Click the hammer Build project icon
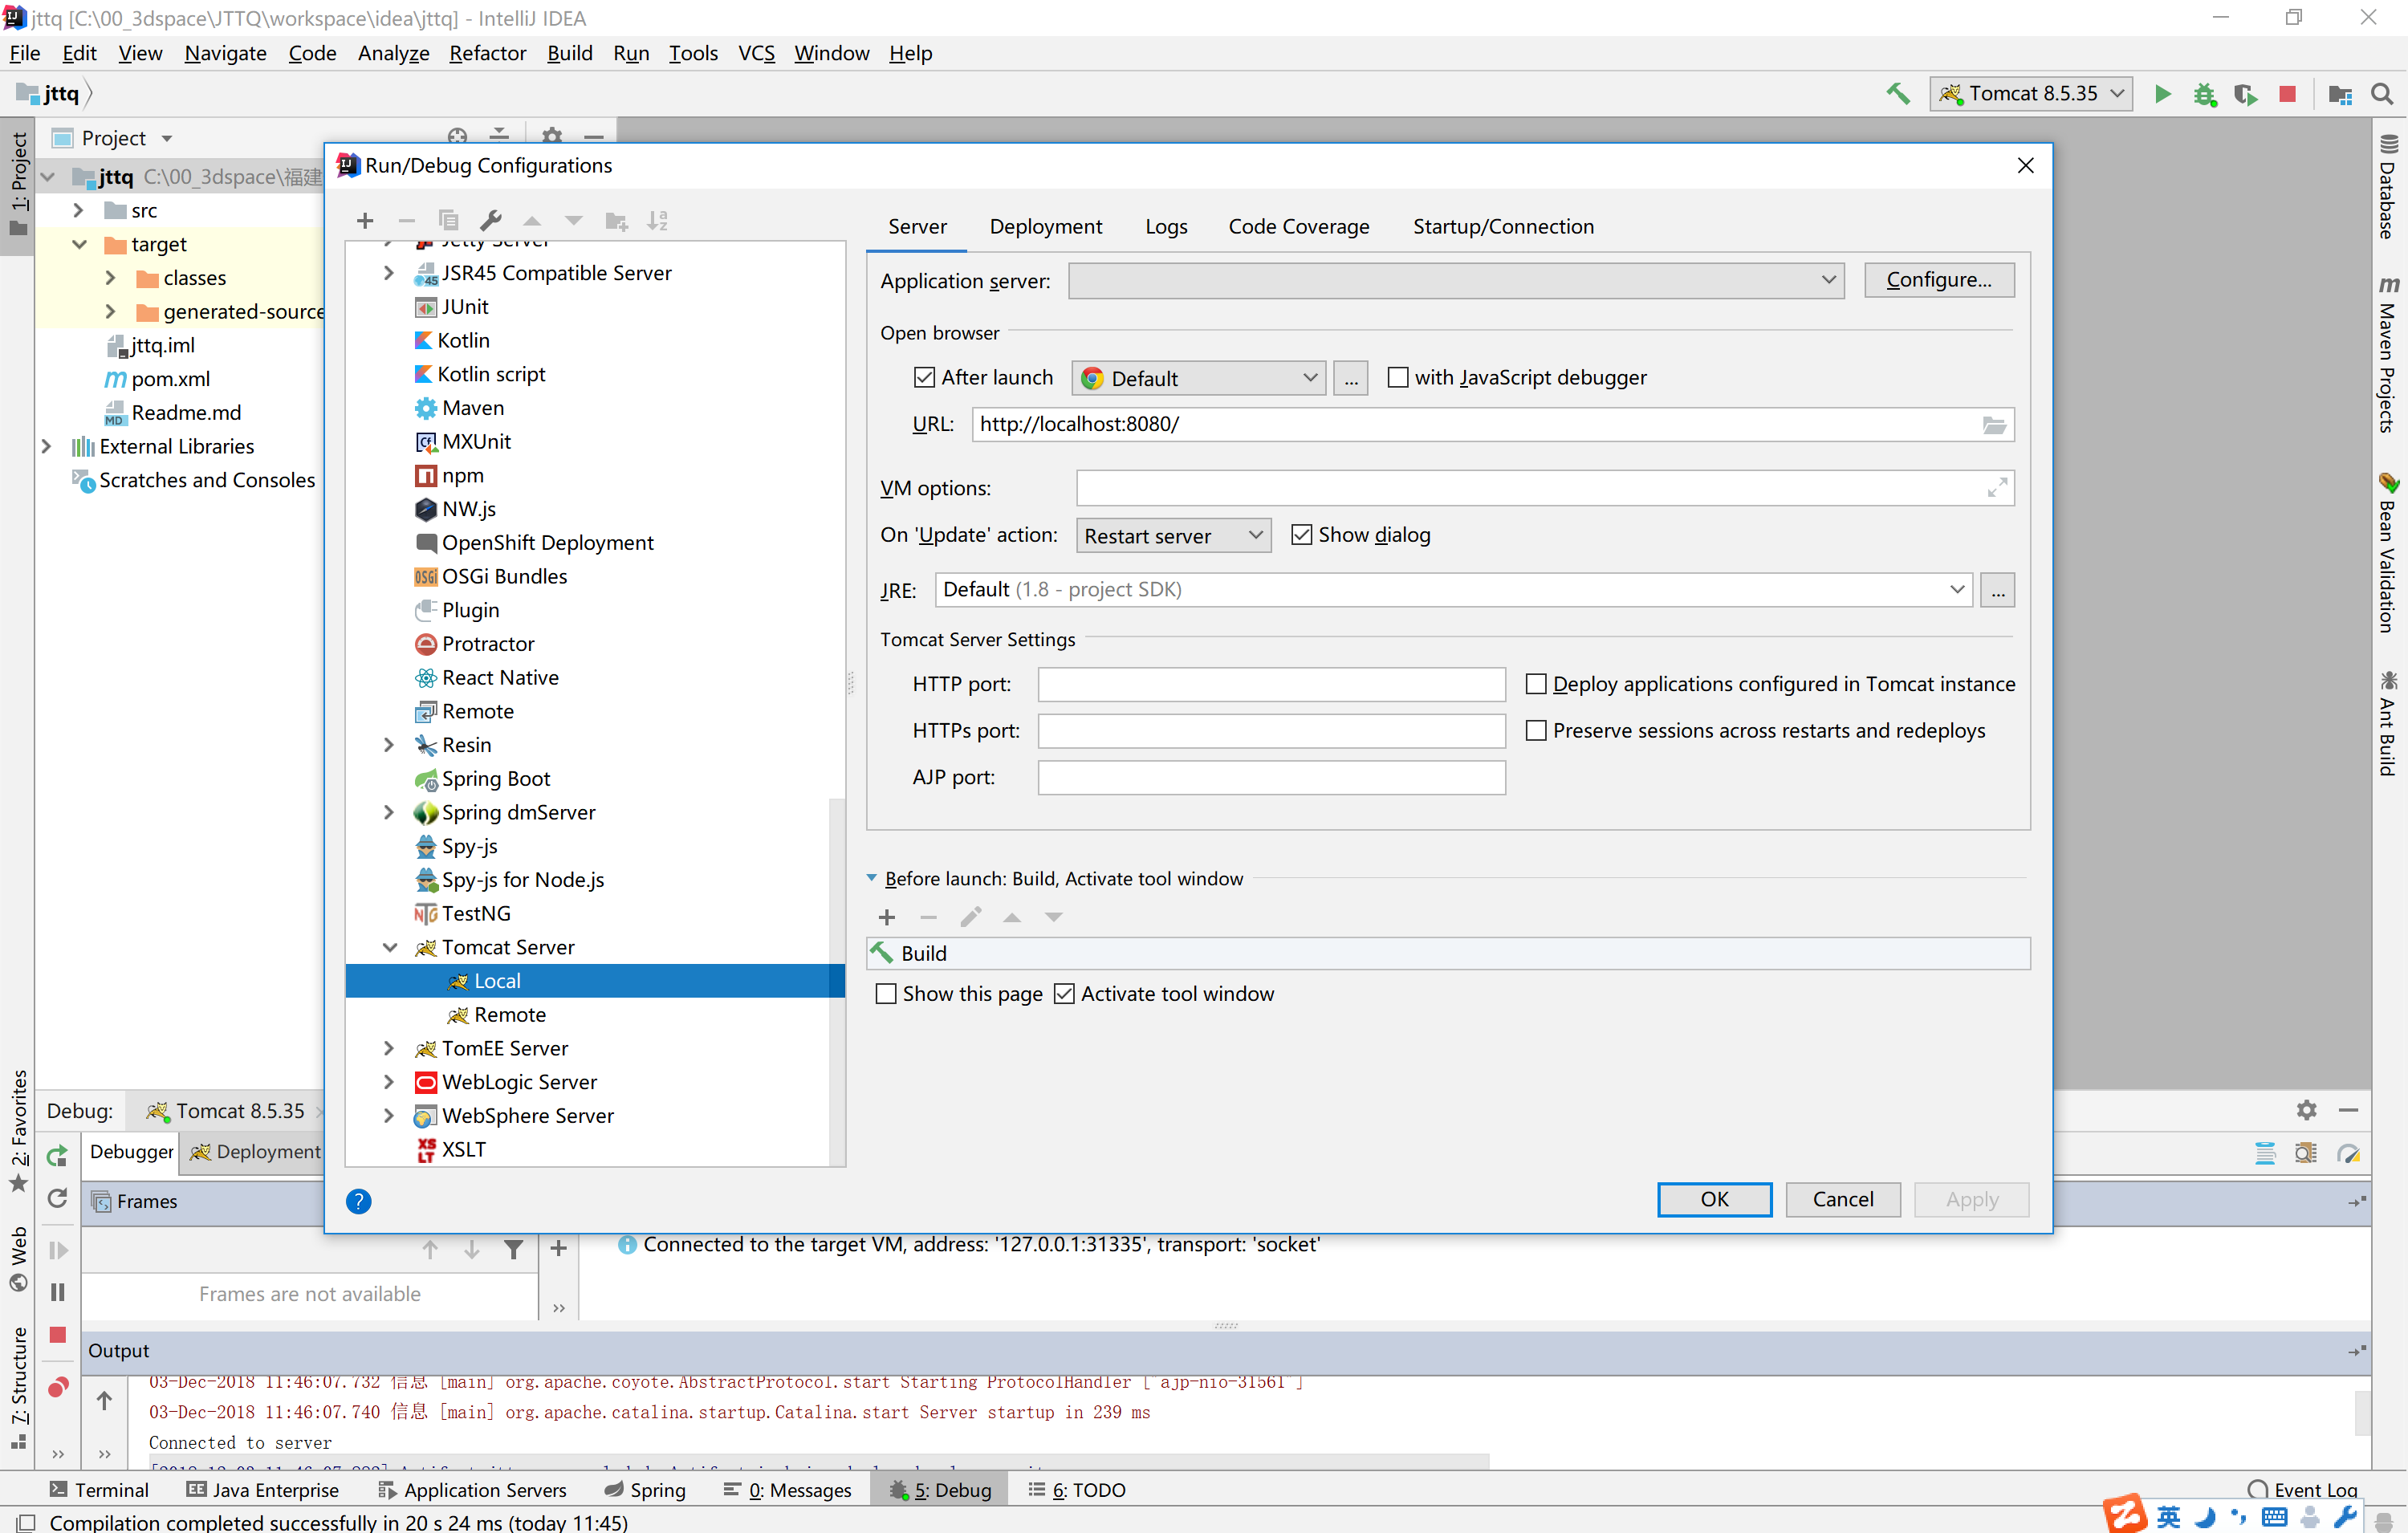2408x1533 pixels. 1897,94
